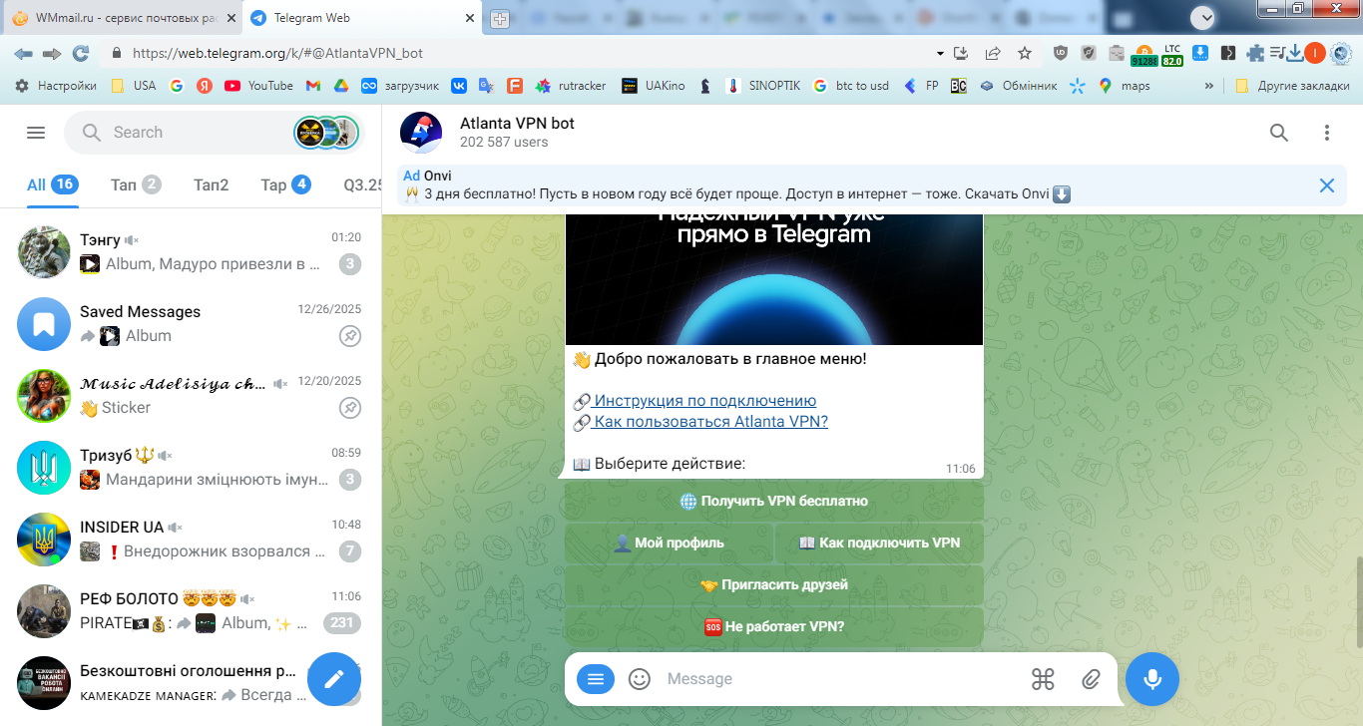This screenshot has height=726, width=1363.
Task: Switch to the Тап folder tab
Action: click(136, 184)
